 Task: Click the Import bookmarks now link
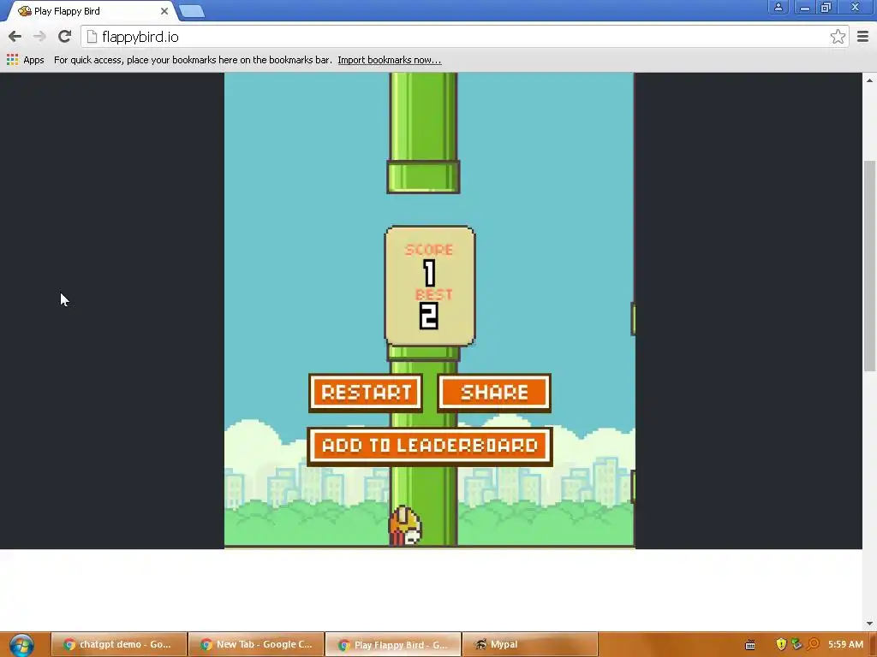[390, 60]
